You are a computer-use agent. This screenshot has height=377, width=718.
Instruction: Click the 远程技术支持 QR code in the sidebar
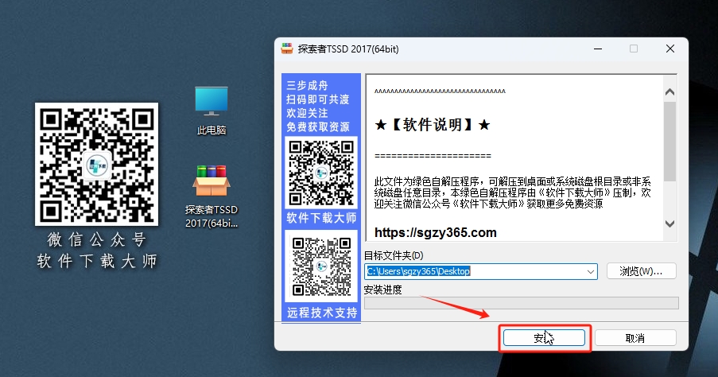[321, 266]
